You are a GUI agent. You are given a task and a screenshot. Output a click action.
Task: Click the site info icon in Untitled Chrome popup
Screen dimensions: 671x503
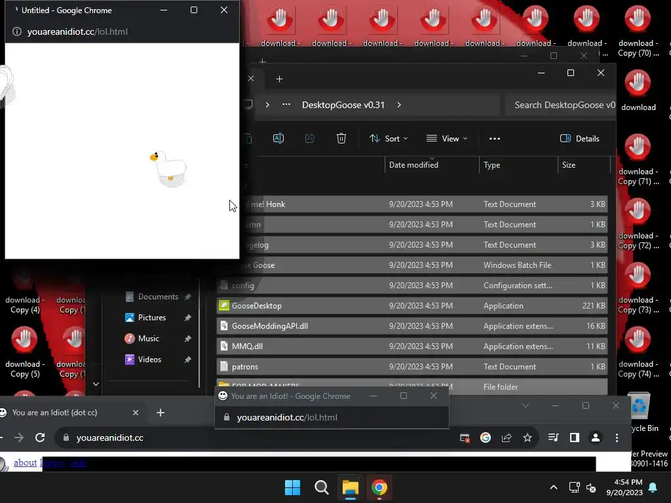click(16, 31)
